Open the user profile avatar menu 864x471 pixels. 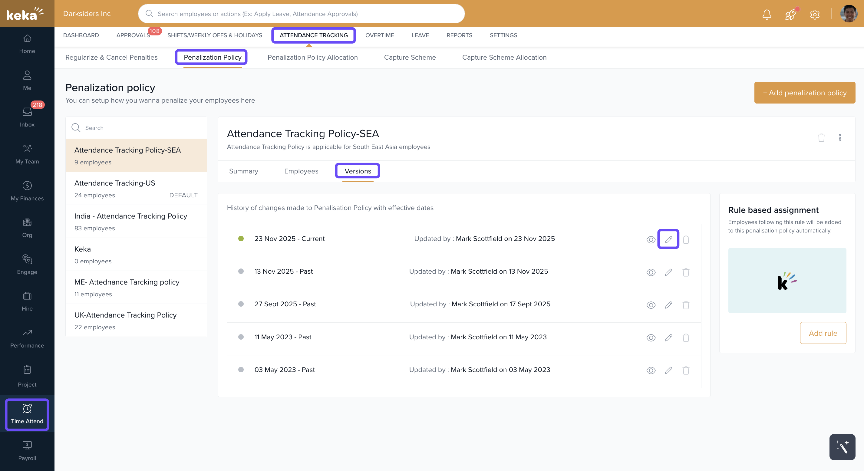(x=848, y=14)
